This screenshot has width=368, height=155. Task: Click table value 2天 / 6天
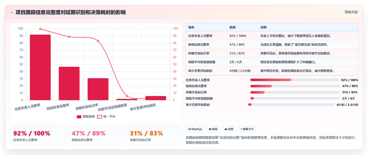tap(236, 62)
